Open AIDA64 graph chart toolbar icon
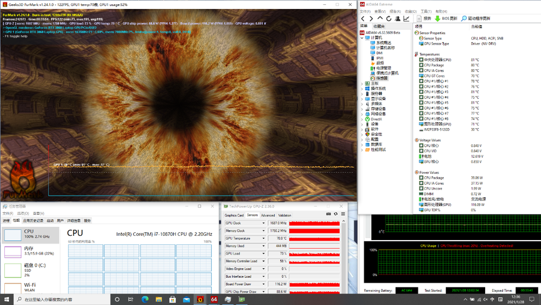This screenshot has height=305, width=541. [406, 19]
